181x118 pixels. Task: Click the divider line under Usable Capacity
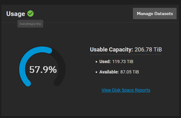(126, 55)
